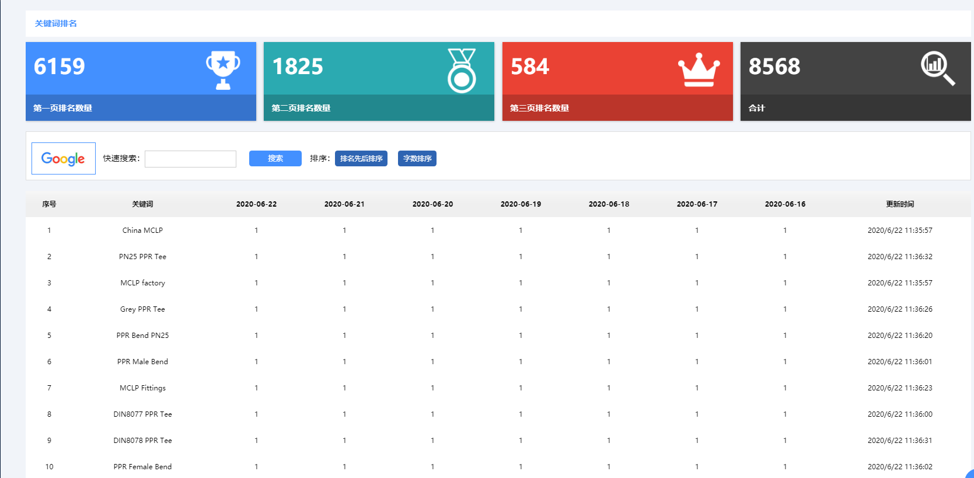Open the 关键词排名 tab
This screenshot has width=974, height=478.
point(56,24)
